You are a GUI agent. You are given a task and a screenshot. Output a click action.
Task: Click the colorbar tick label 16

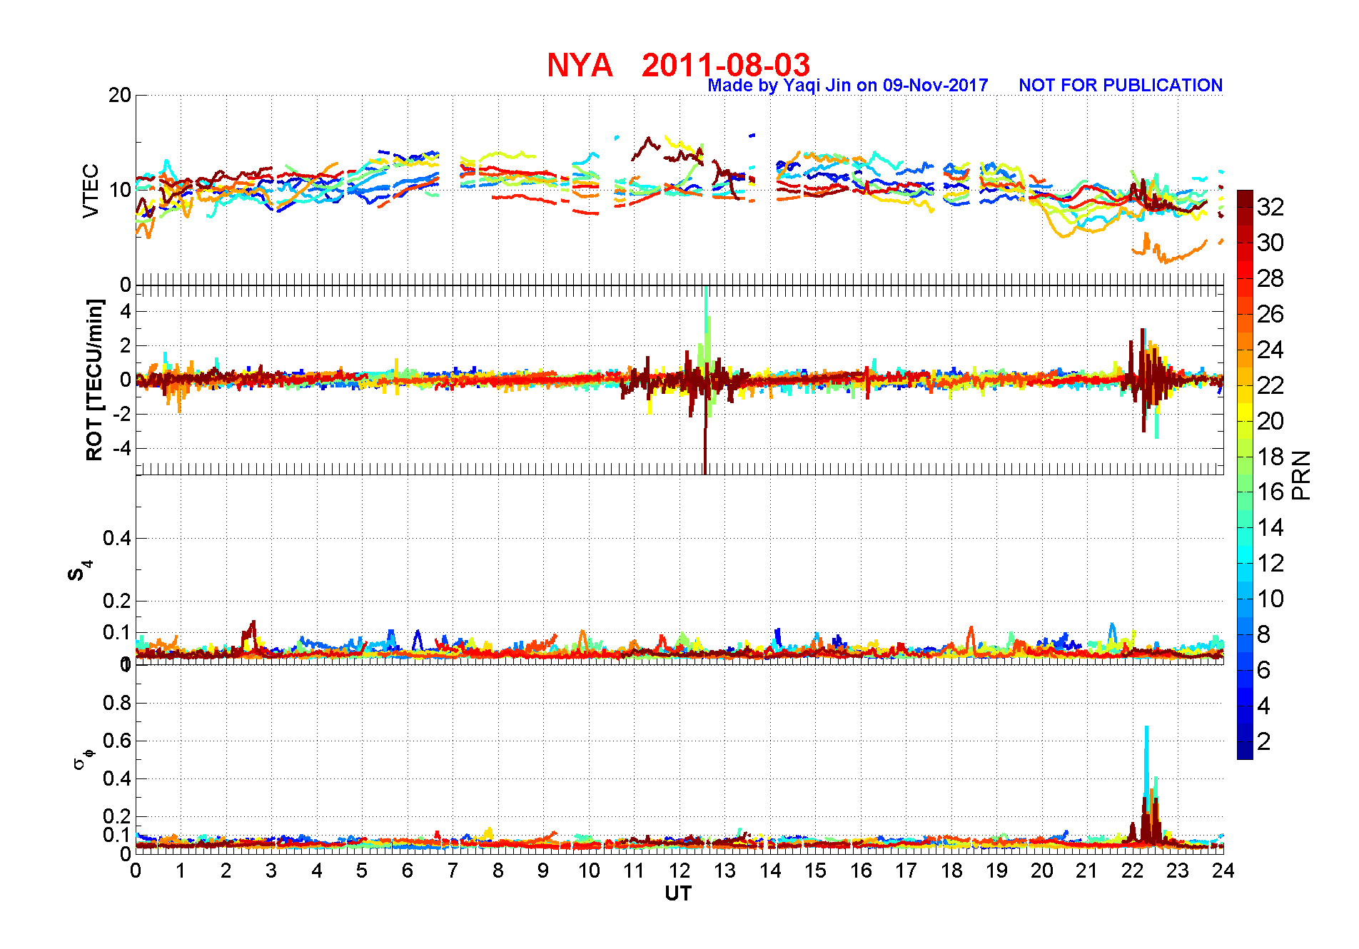[x=1270, y=492]
